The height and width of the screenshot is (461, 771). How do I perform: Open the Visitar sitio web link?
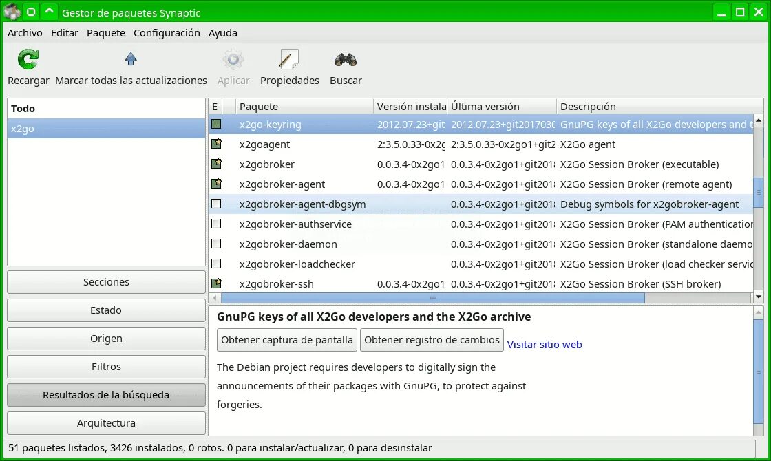(545, 345)
